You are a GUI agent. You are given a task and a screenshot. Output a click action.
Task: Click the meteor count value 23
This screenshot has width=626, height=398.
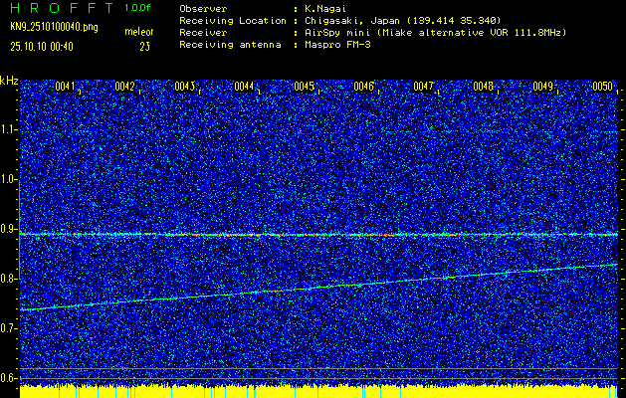(x=145, y=46)
